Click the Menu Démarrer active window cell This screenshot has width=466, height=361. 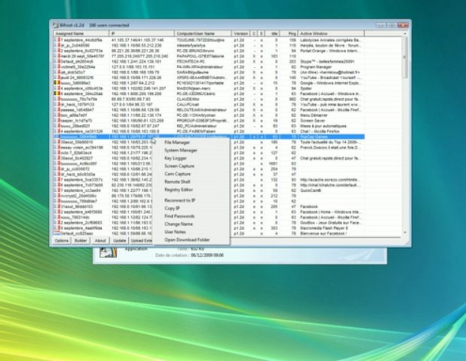tap(314, 115)
